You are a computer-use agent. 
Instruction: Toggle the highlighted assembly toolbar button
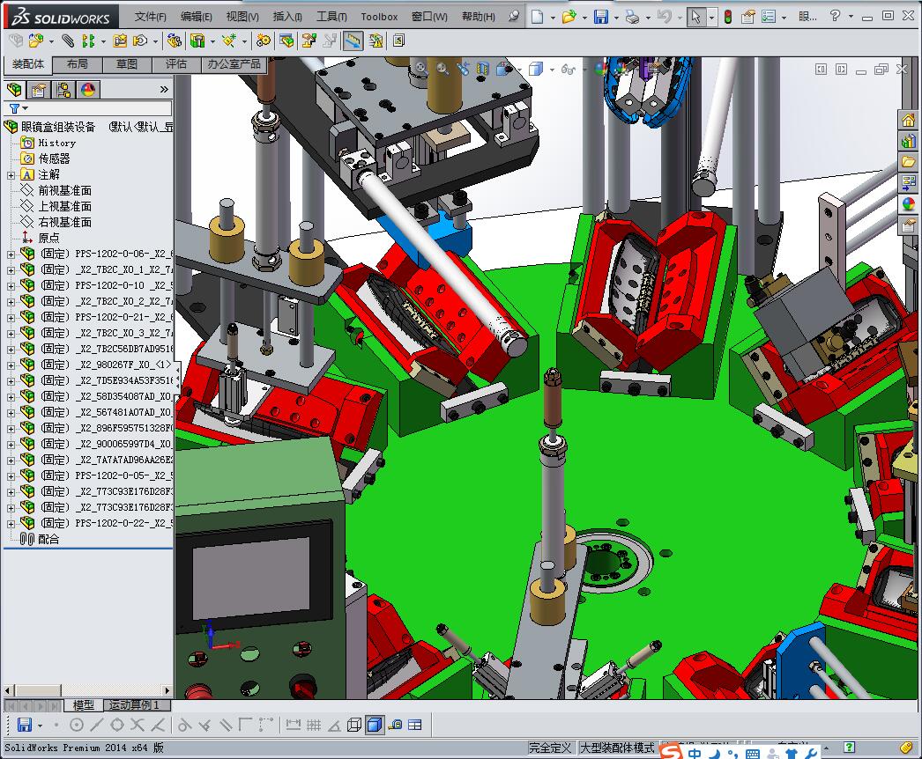[353, 41]
